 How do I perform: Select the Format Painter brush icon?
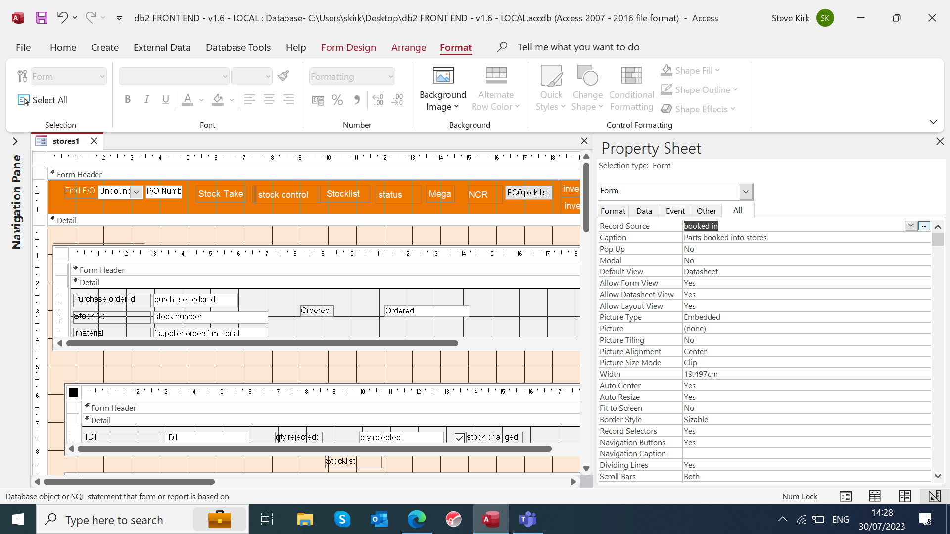(284, 76)
